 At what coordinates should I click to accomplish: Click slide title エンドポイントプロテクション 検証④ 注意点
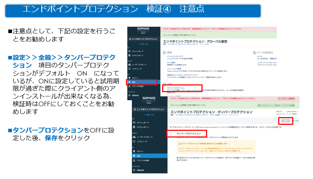click(113, 9)
